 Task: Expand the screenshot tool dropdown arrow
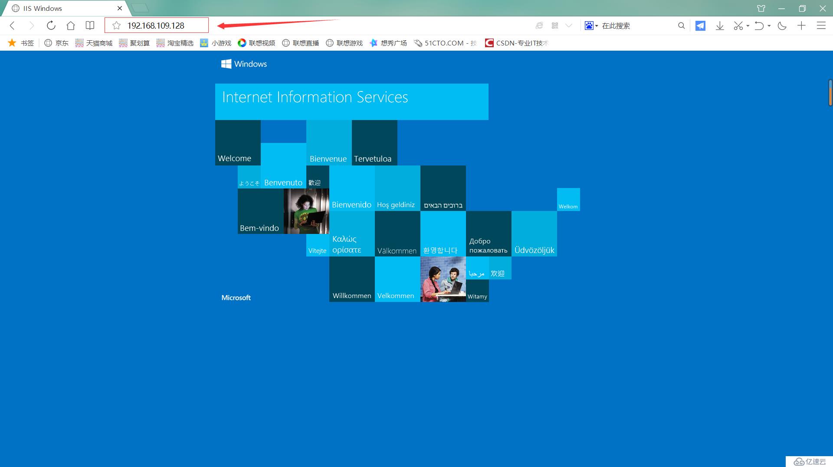point(748,26)
